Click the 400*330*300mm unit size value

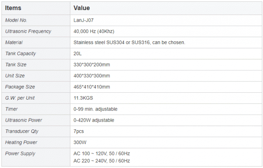[x=92, y=76]
